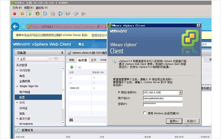This screenshot has height=139, width=221.
Task: Take a snapshot using the camera icon
Action: [x=45, y=13]
